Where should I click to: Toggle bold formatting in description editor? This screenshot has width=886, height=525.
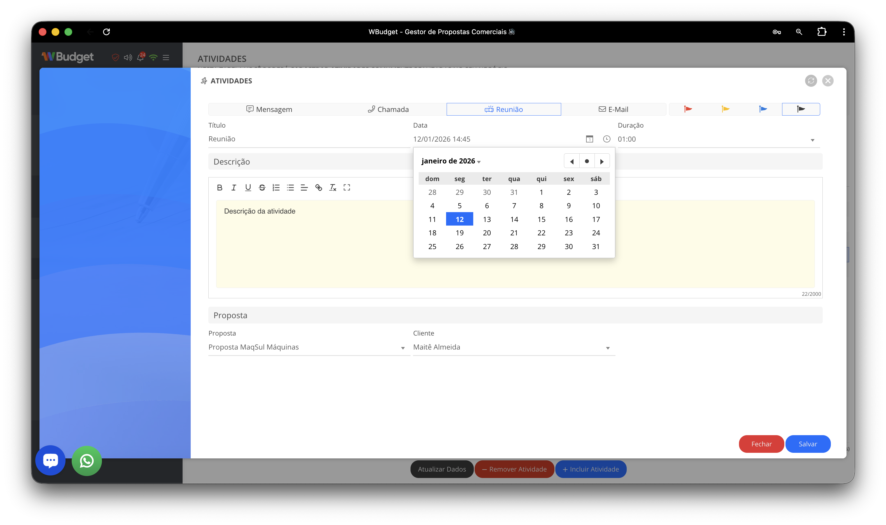click(x=220, y=187)
